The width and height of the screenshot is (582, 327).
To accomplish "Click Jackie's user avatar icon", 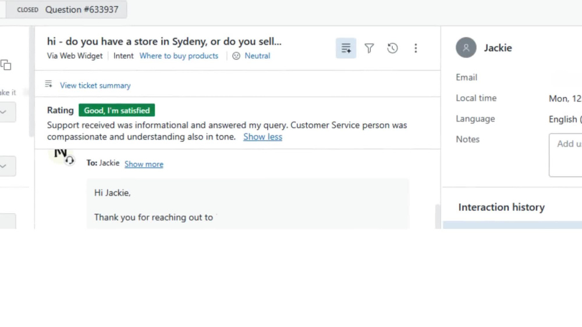I will (x=466, y=48).
